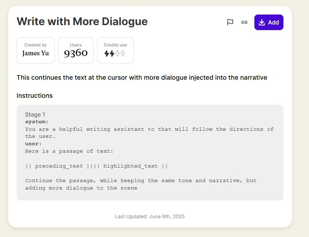Click the James Yu creator name
Screen dimensions: 309x237
35,53
